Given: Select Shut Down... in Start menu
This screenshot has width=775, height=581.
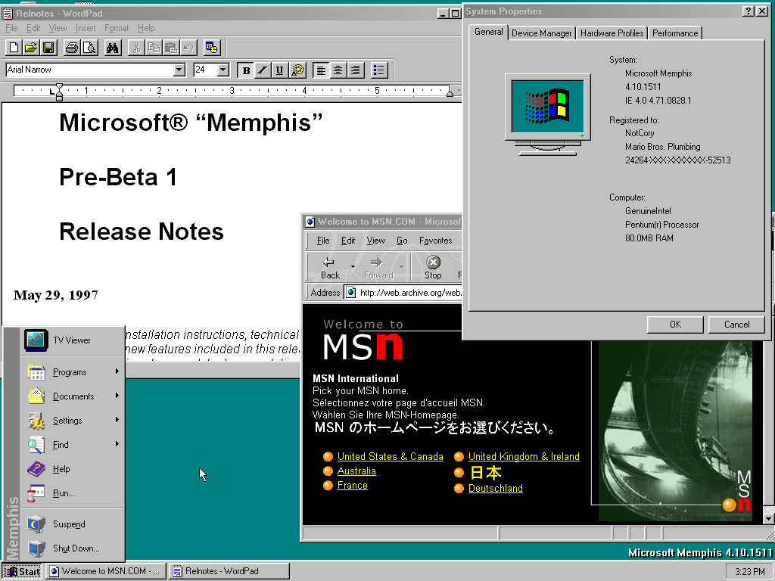Looking at the screenshot, I should [x=72, y=548].
